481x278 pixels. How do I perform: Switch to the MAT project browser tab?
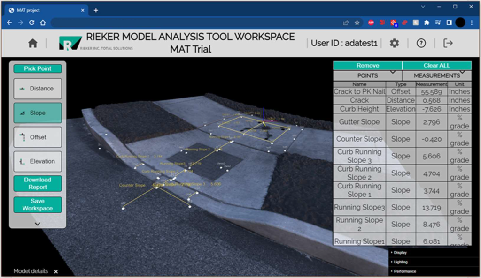click(46, 10)
